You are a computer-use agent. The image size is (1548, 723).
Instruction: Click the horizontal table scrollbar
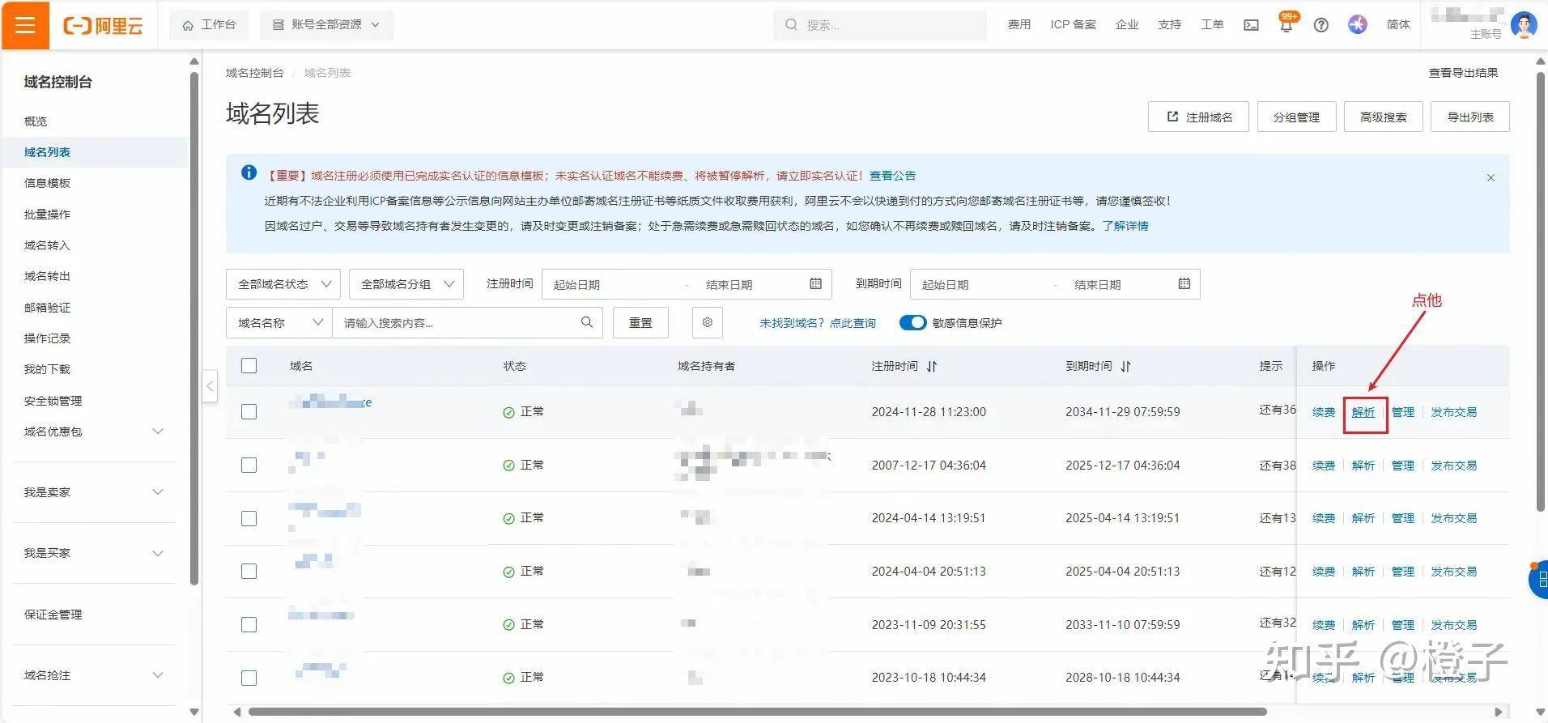[757, 712]
